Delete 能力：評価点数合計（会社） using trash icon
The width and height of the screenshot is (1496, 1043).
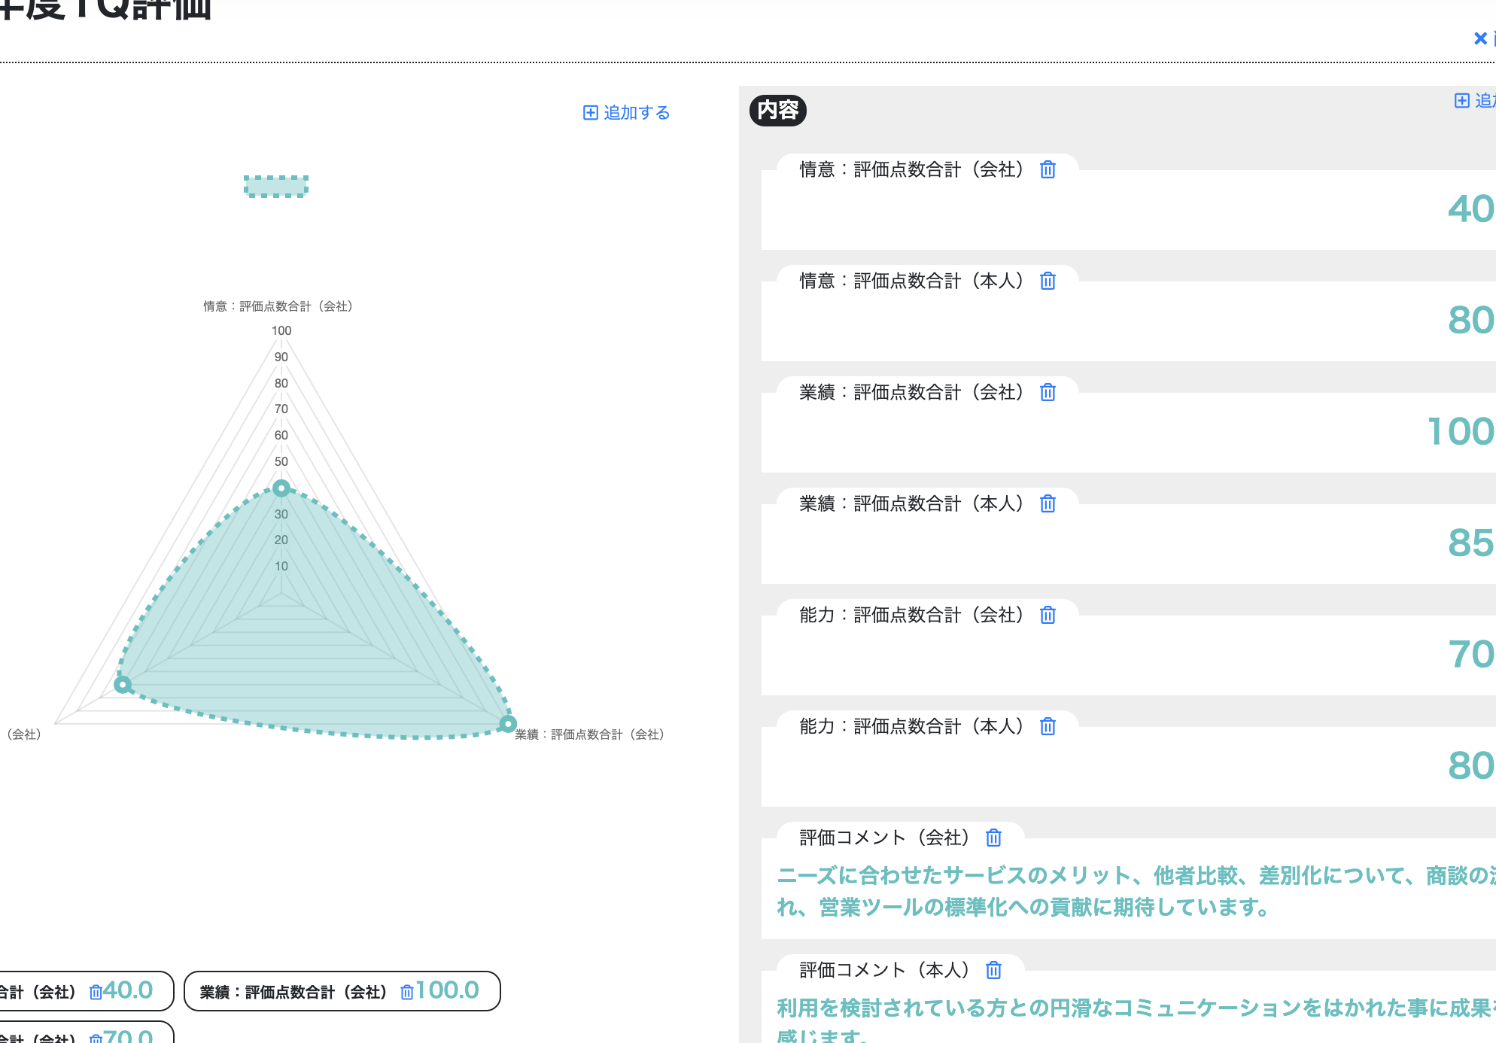[1048, 616]
